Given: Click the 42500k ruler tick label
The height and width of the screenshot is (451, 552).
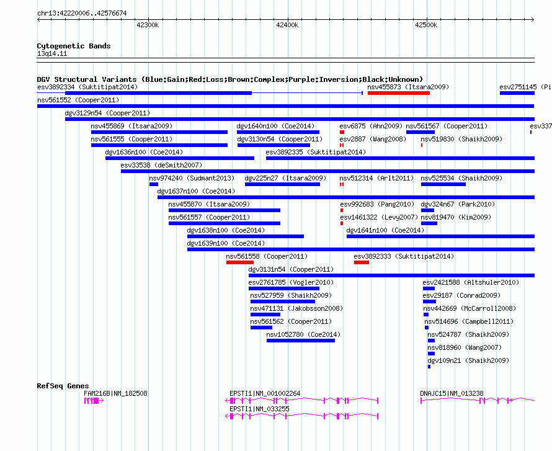Looking at the screenshot, I should coord(426,25).
